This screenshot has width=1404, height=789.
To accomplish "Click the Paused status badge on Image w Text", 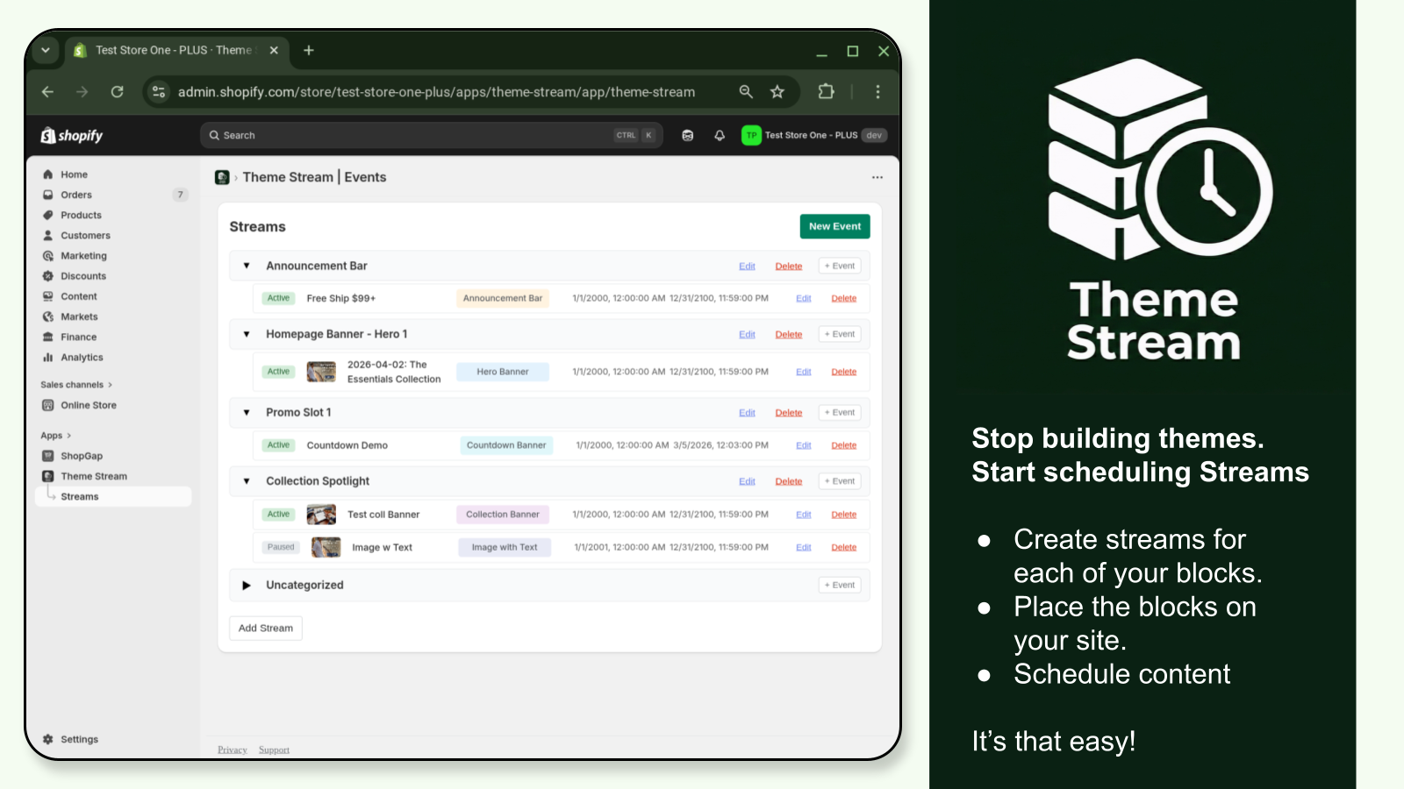I will click(281, 547).
